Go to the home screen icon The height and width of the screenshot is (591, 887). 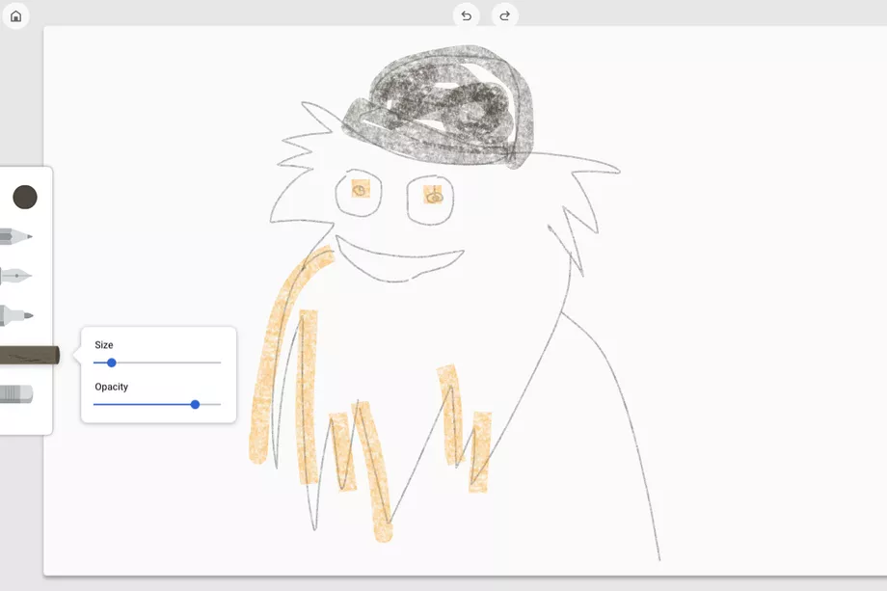[x=15, y=15]
